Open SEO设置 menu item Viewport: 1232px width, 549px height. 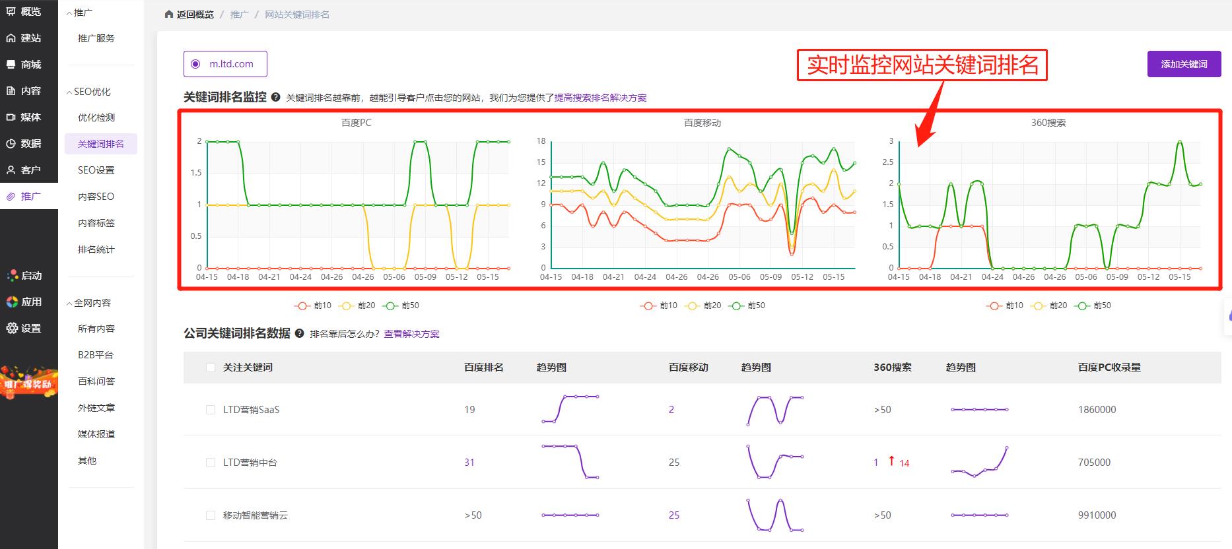click(x=96, y=170)
